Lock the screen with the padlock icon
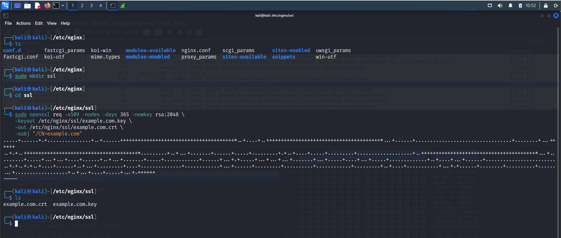The image size is (561, 238). (x=546, y=6)
